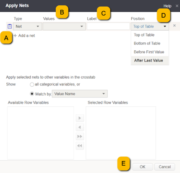The image size is (180, 173).
Task: Choose Top of Table from the position list
Action: click(150, 35)
